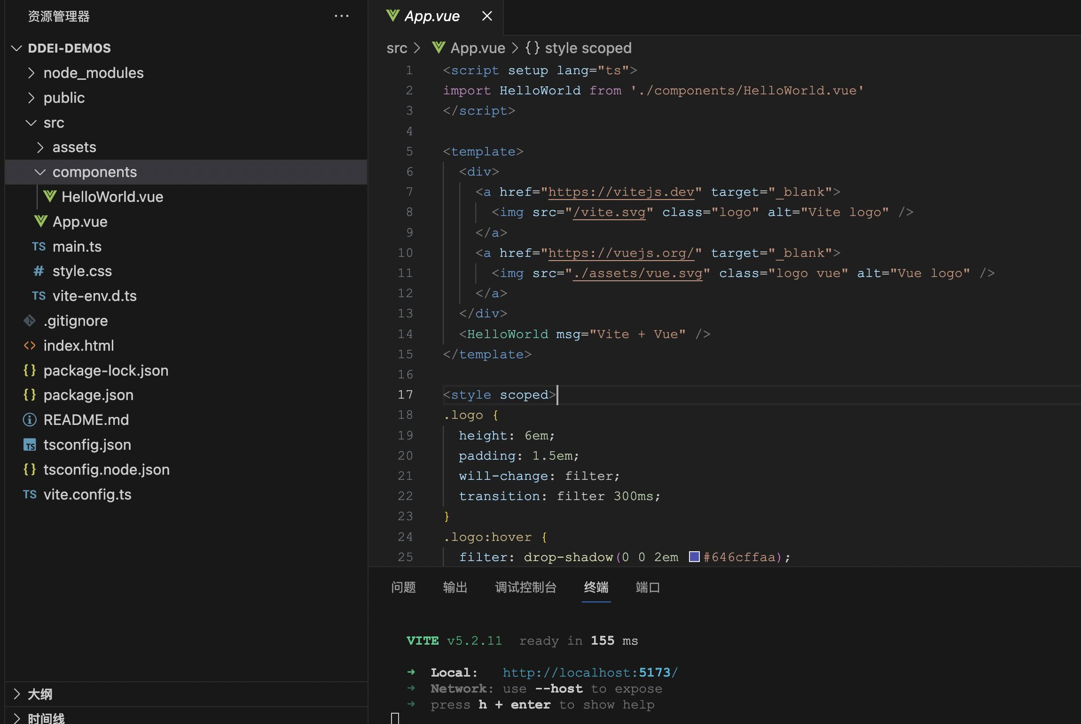Open the https://vuejs.org/ link in the code
1081x724 pixels.
tap(621, 253)
